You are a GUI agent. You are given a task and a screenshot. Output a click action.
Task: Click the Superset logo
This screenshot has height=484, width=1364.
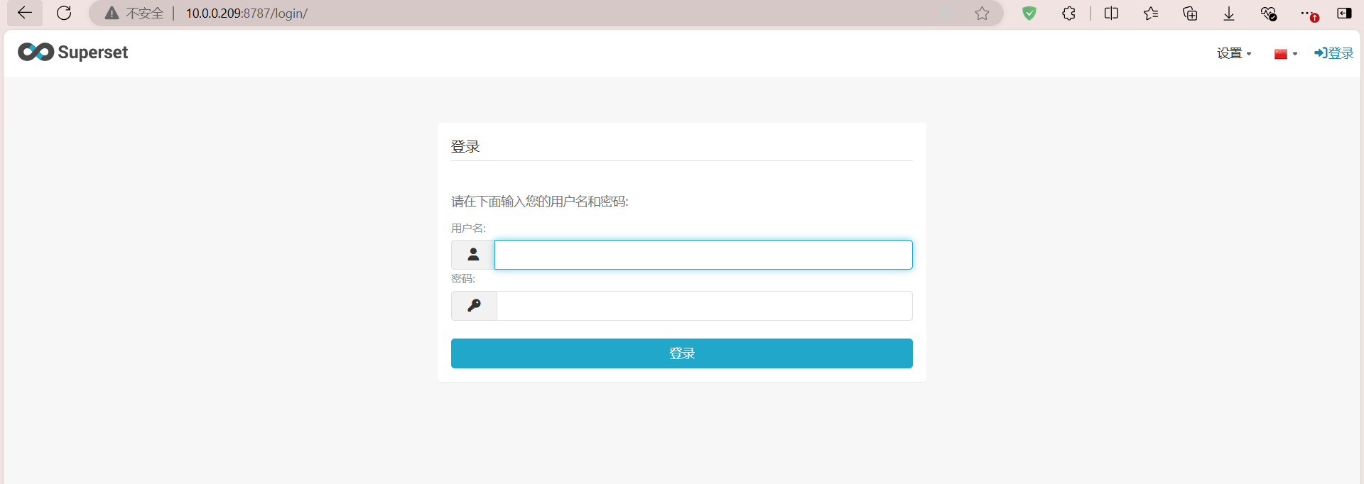coord(72,53)
